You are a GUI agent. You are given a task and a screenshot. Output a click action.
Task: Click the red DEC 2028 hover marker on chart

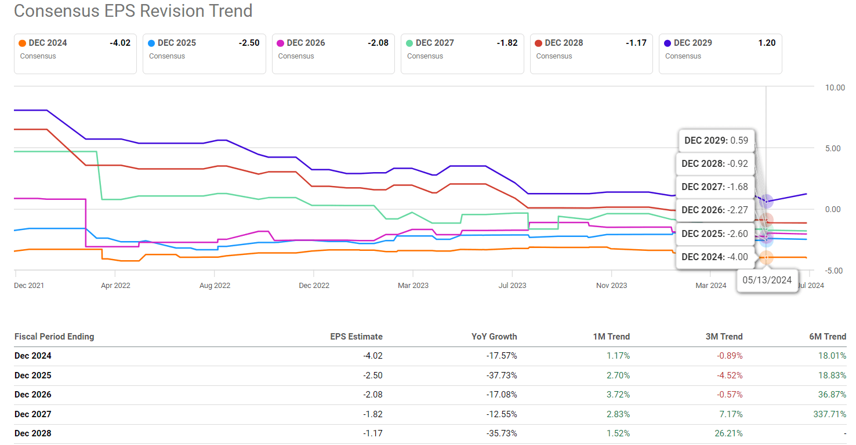click(767, 220)
